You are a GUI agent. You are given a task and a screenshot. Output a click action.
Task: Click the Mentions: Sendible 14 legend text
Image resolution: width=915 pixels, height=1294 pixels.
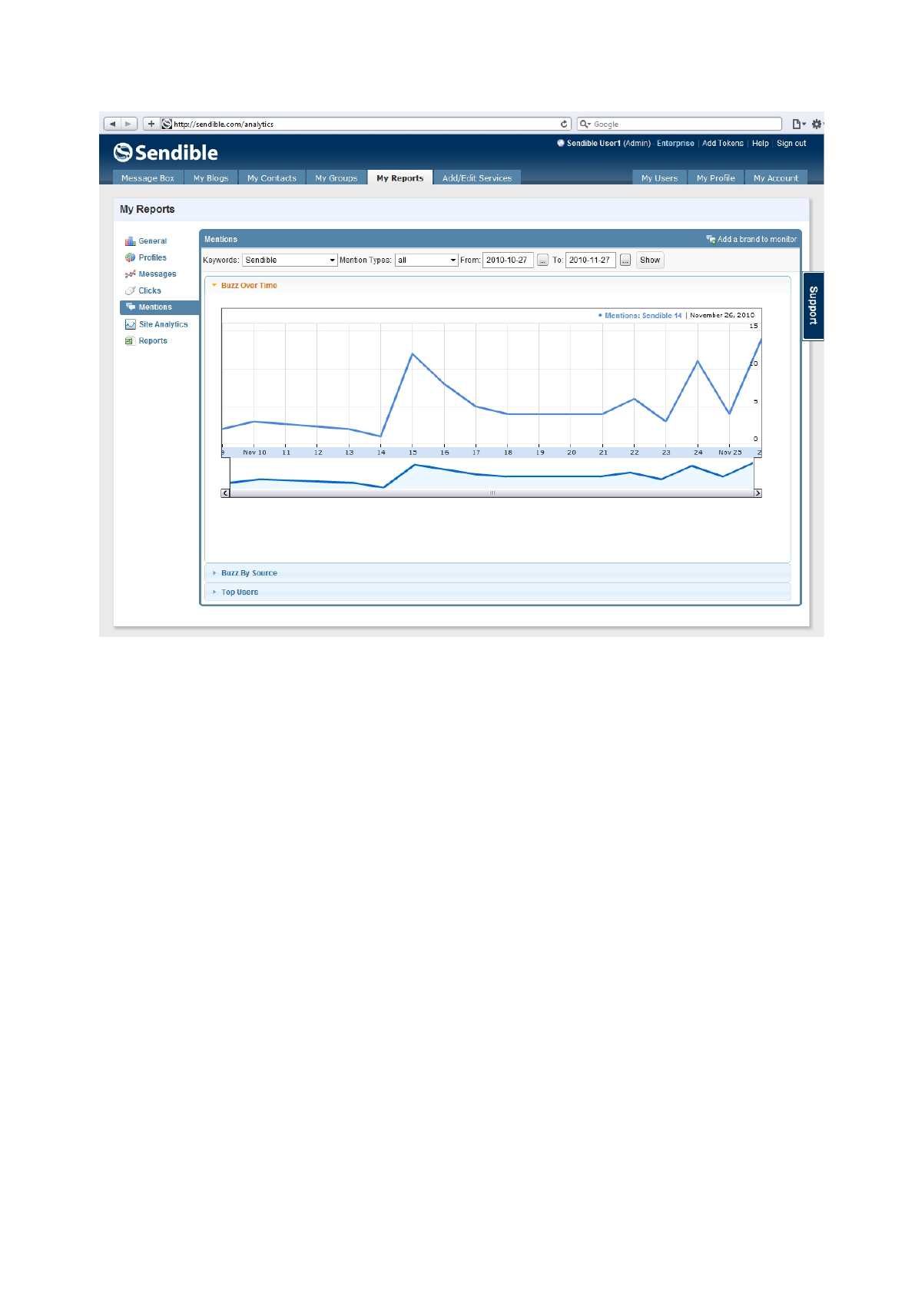(x=643, y=316)
